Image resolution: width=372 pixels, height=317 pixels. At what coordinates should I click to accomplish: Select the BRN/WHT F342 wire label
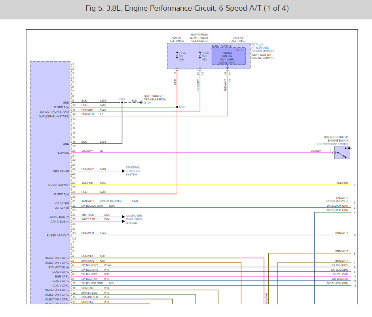94,233
